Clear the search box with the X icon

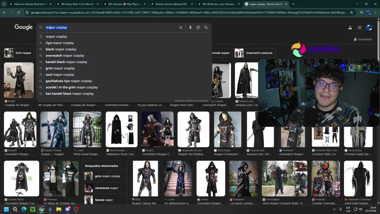(x=180, y=27)
